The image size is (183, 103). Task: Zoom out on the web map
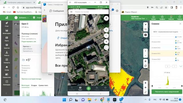pyautogui.click(x=146, y=56)
